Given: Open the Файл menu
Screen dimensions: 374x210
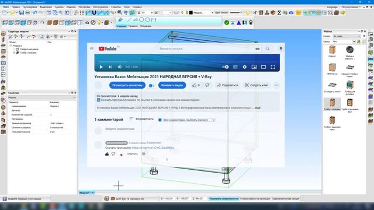Looking at the screenshot, I should pos(6,7).
